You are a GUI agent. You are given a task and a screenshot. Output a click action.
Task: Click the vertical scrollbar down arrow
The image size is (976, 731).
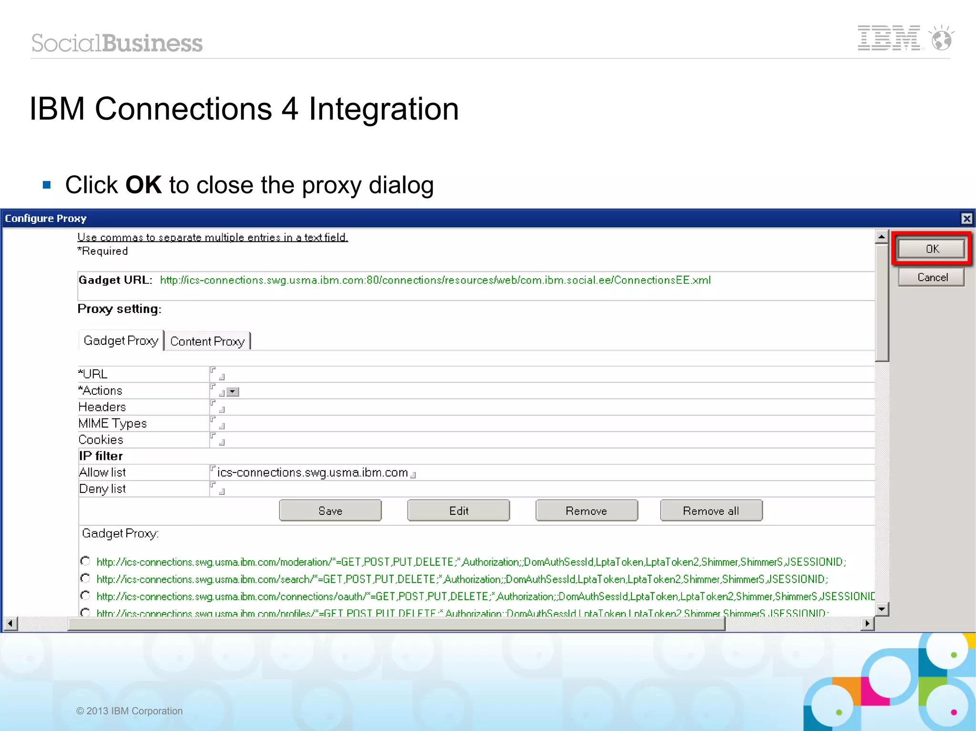click(882, 609)
